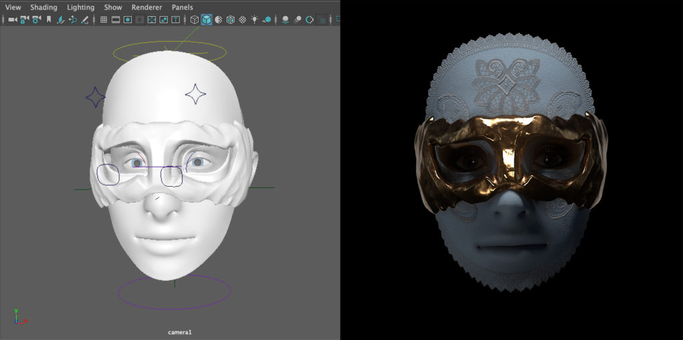The width and height of the screenshot is (683, 340).
Task: Click the Select Camera icon
Action: coord(12,19)
